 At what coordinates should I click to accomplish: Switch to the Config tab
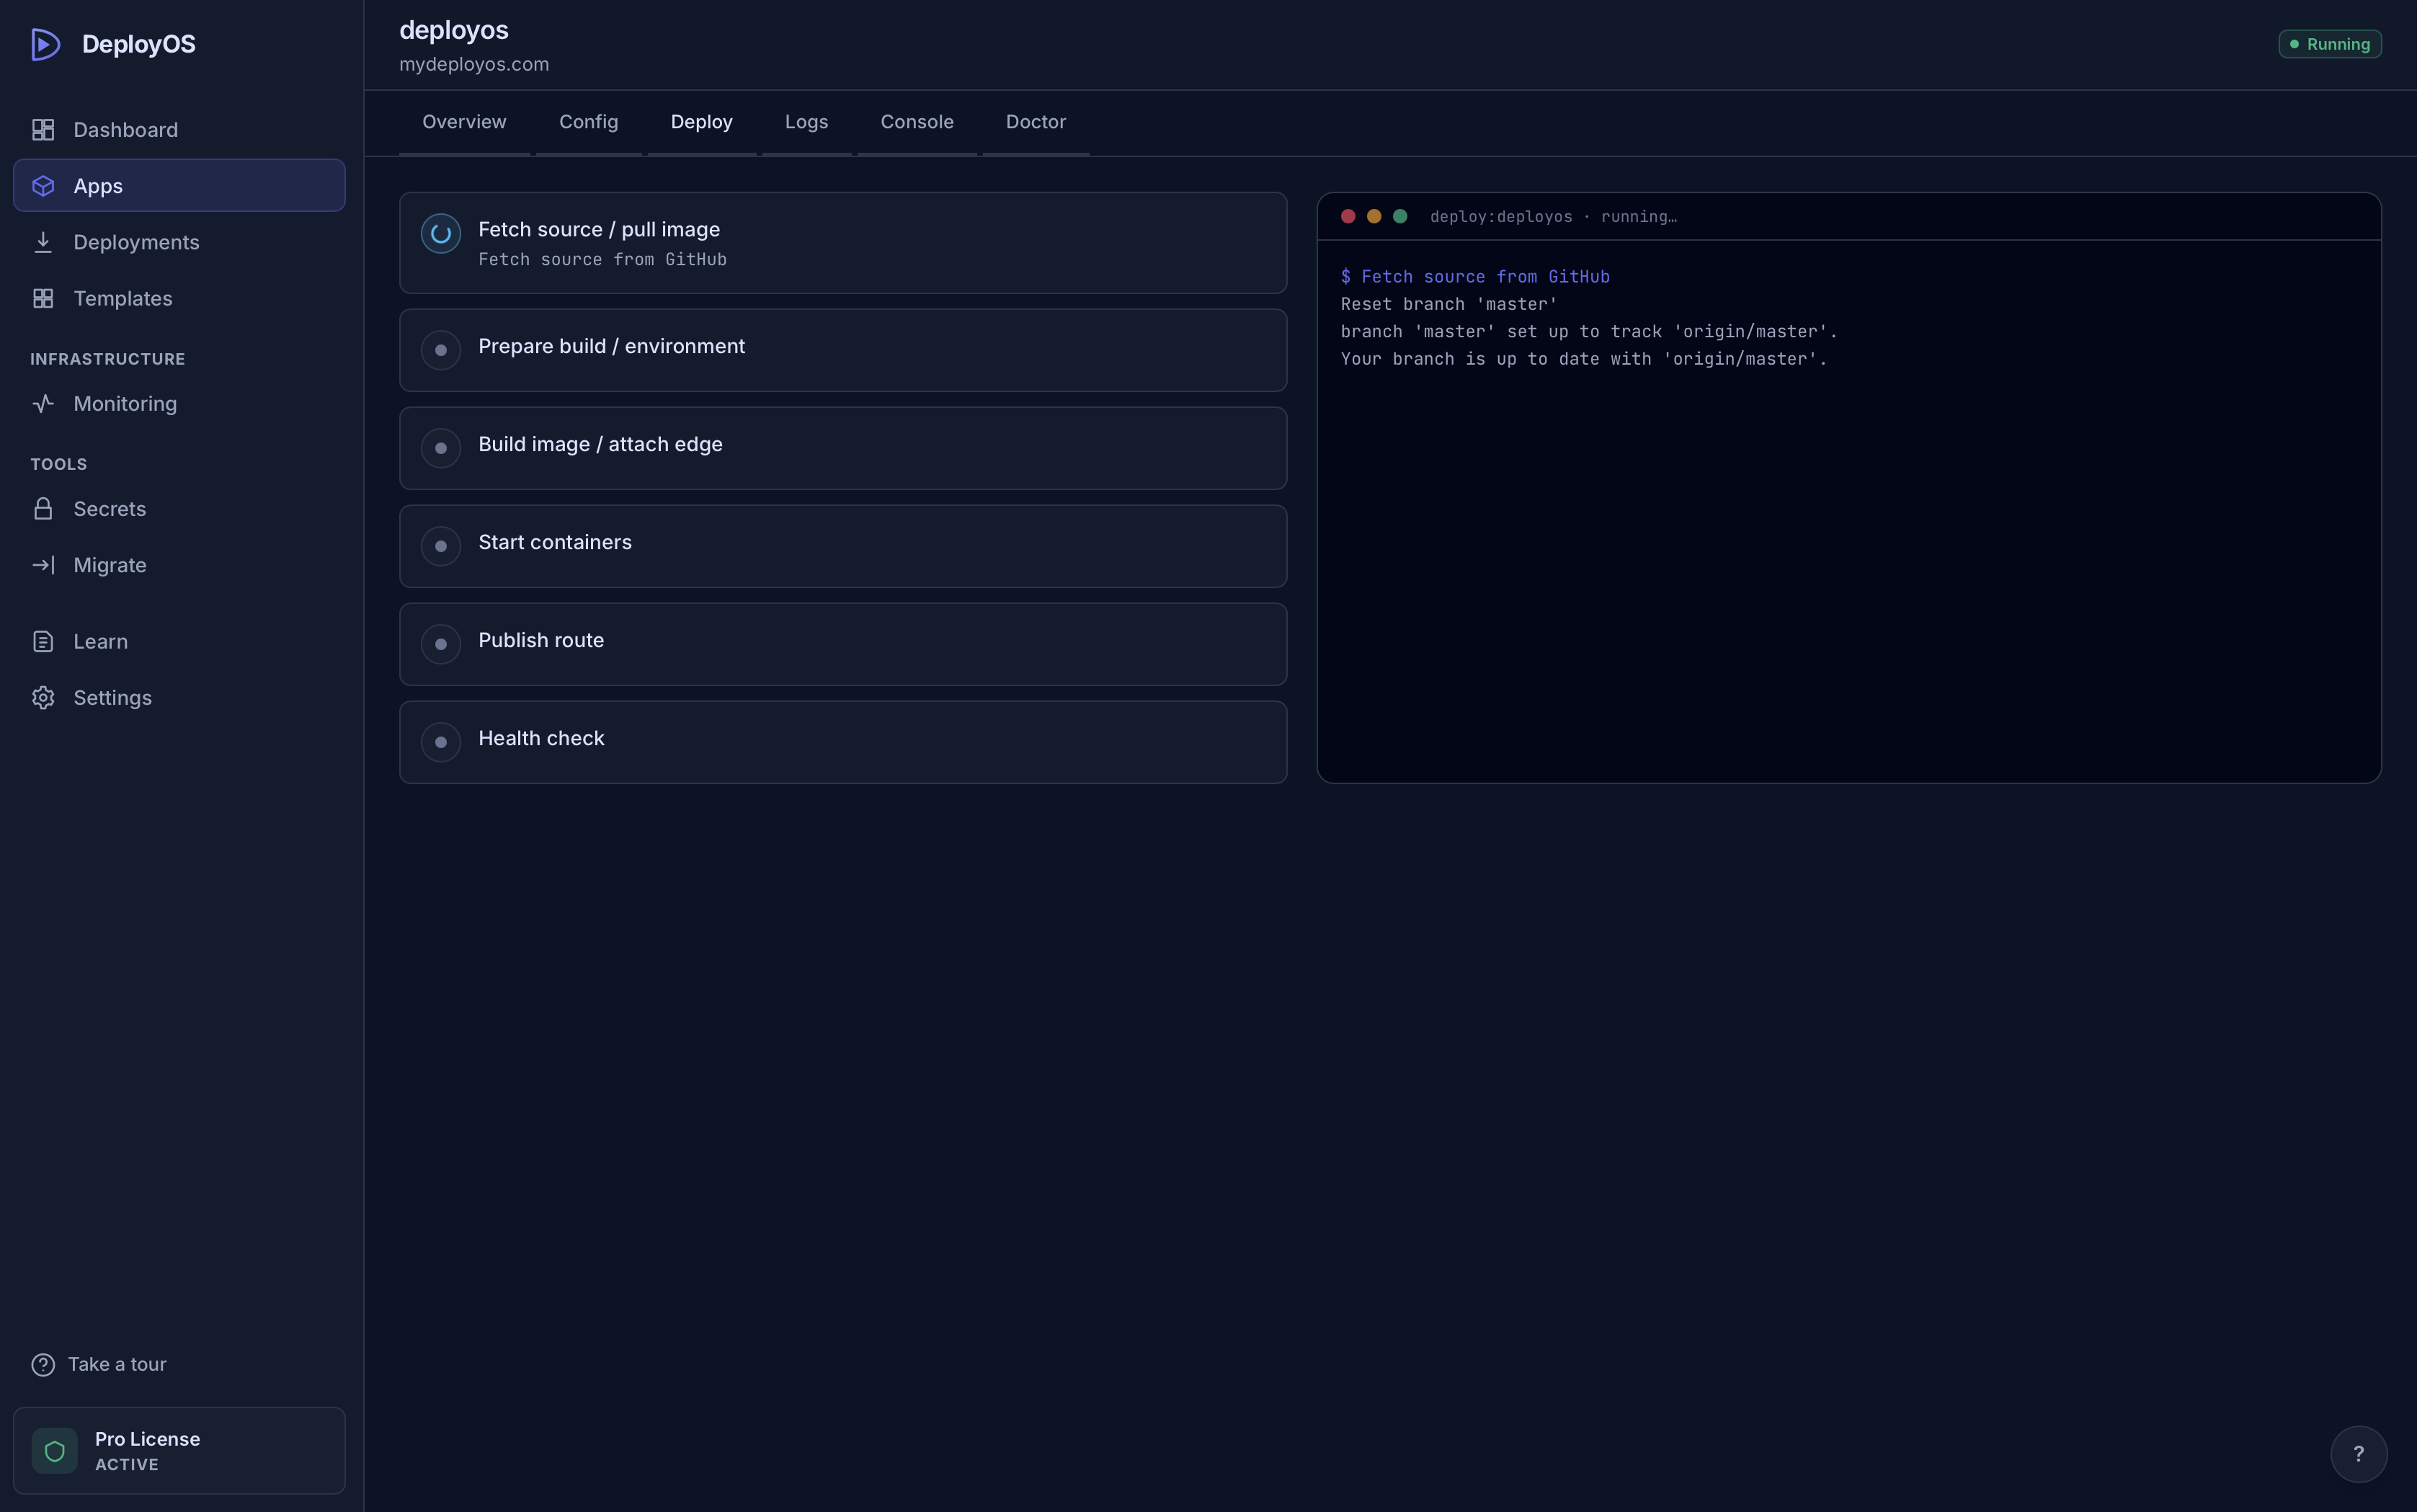588,122
